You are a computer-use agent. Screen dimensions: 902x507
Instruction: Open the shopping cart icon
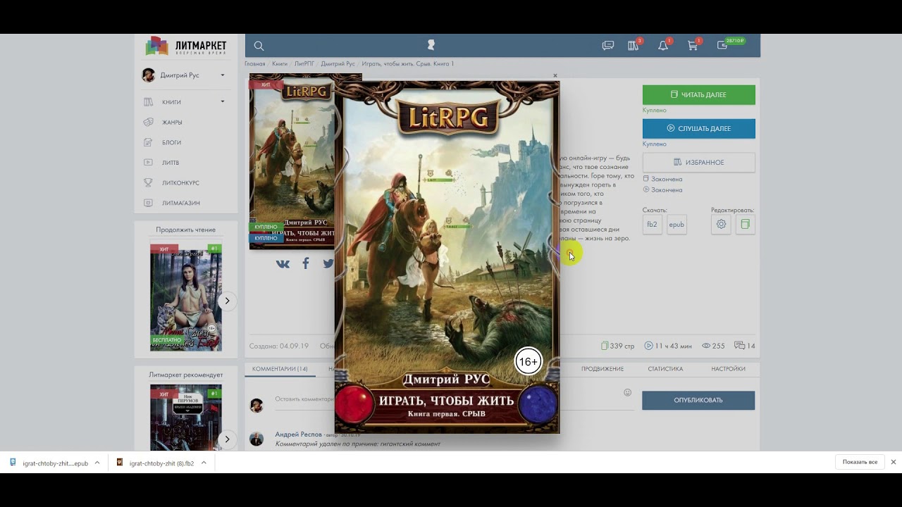[x=693, y=45]
